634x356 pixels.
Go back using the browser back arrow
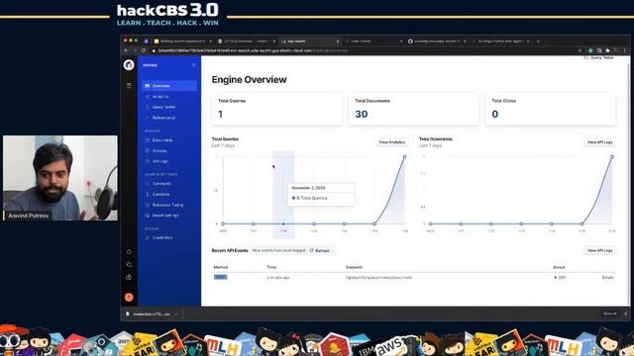(126, 50)
